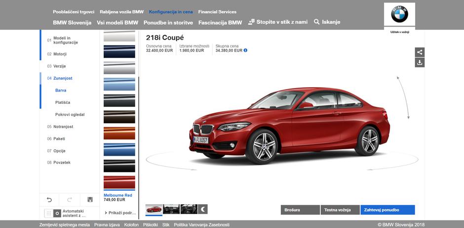Image resolution: width=464 pixels, height=228 pixels.
Task: Click the BMW logo
Action: coord(399,14)
